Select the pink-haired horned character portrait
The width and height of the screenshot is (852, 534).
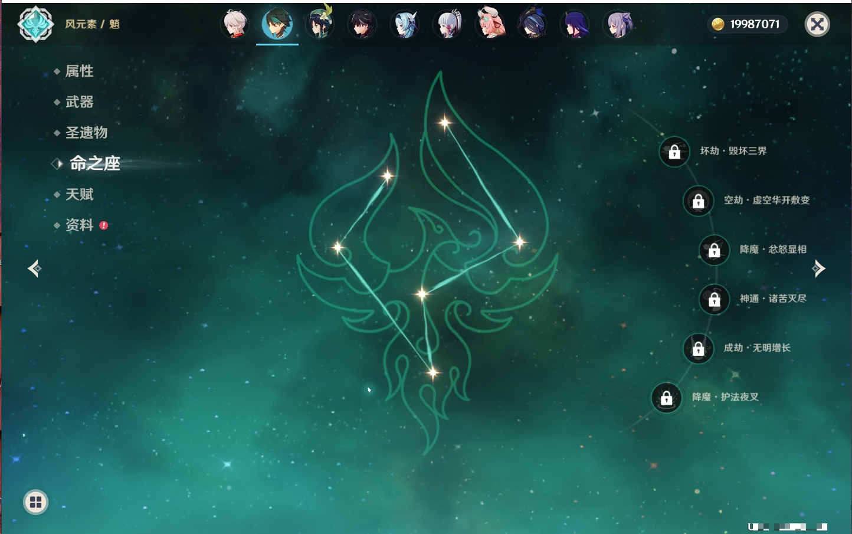490,24
